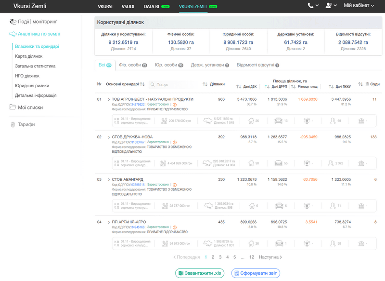
Task: Open ЄДРПОУ code 34275622 link
Action: tap(138, 105)
